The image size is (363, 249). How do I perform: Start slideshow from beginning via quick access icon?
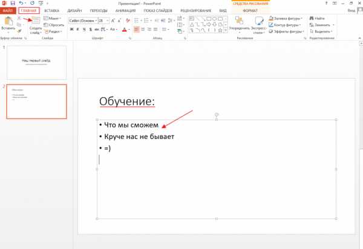click(41, 3)
